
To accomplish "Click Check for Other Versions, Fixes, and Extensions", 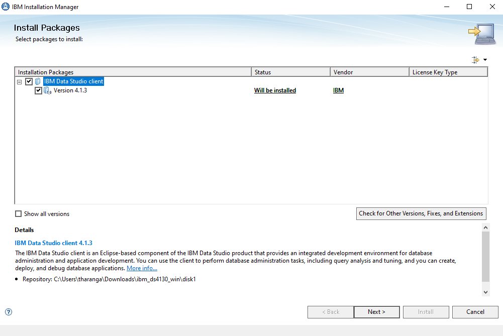I will [x=421, y=213].
